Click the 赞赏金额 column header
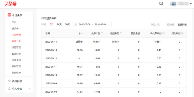The height and width of the screenshot is (97, 194). 135,34
